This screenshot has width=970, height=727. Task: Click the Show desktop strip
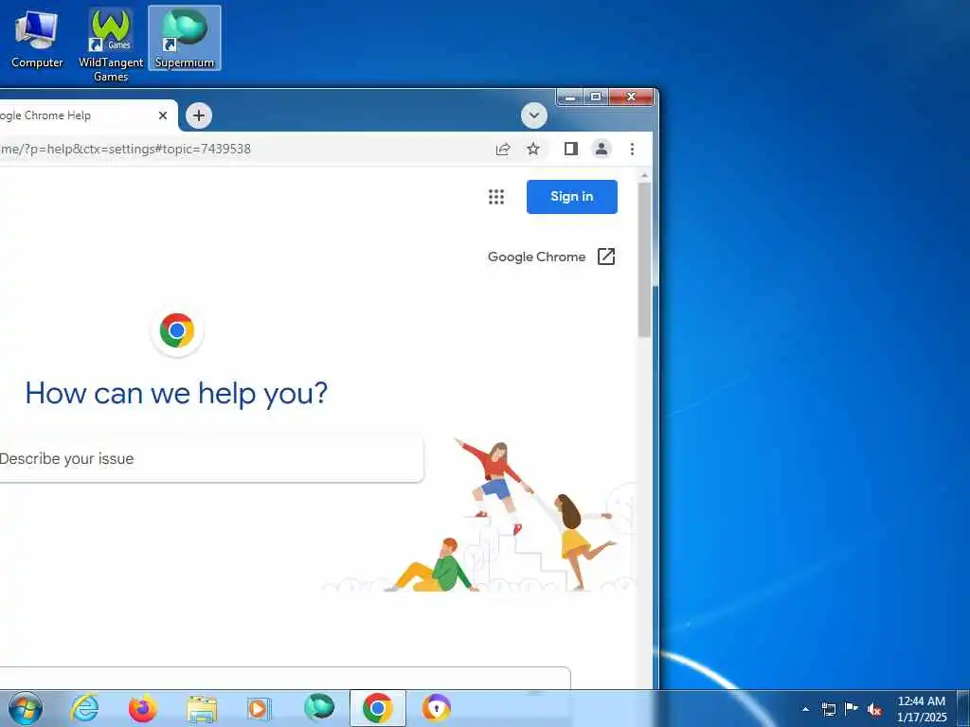tap(963, 708)
